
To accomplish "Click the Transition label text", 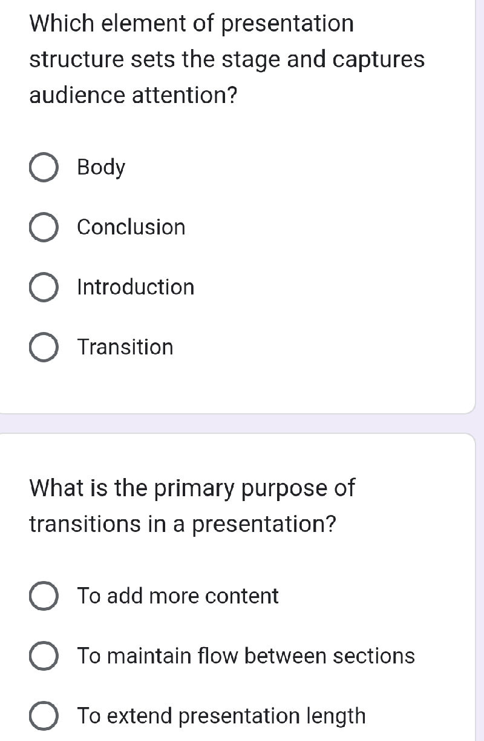I will pos(125,347).
